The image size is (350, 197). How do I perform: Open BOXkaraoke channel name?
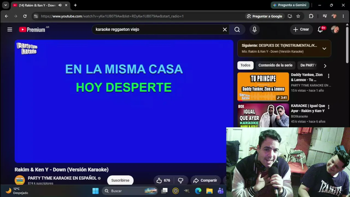(299, 116)
